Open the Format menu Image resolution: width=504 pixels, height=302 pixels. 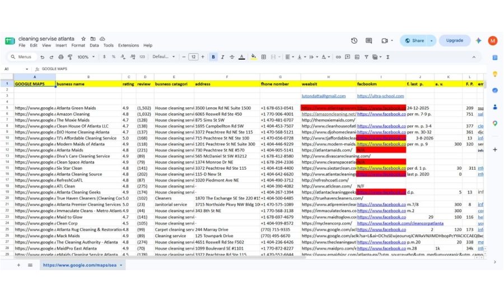(x=78, y=45)
